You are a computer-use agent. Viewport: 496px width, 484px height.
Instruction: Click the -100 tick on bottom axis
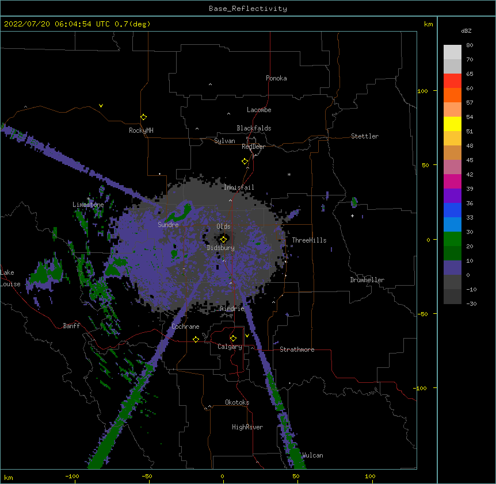72,476
